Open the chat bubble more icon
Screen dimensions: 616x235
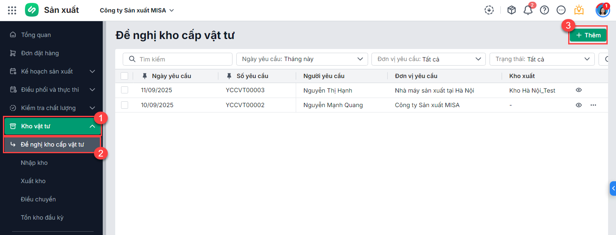[x=561, y=10]
